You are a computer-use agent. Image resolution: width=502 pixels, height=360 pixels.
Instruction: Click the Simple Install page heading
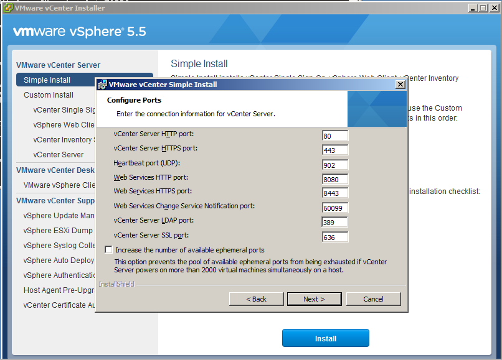pos(199,63)
